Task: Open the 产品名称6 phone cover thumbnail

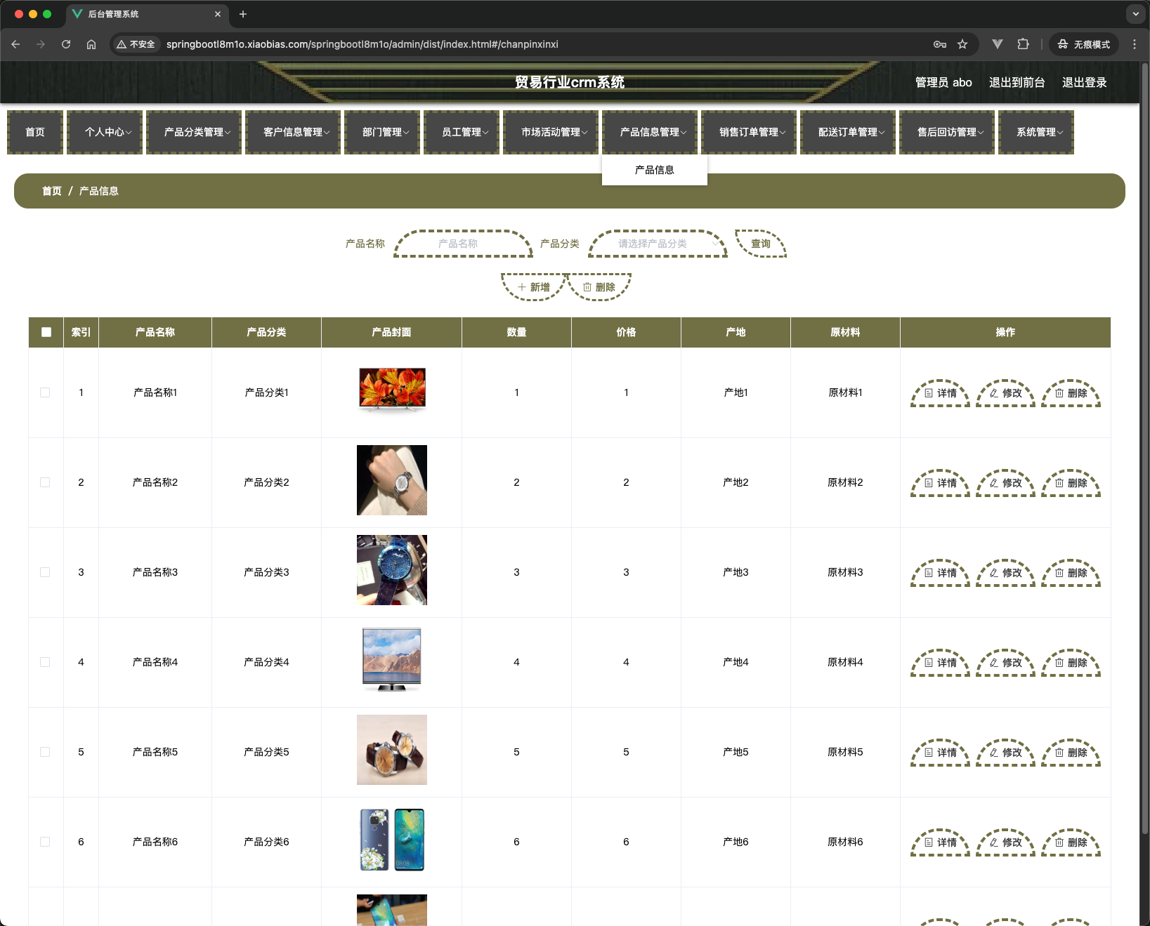Action: 392,840
